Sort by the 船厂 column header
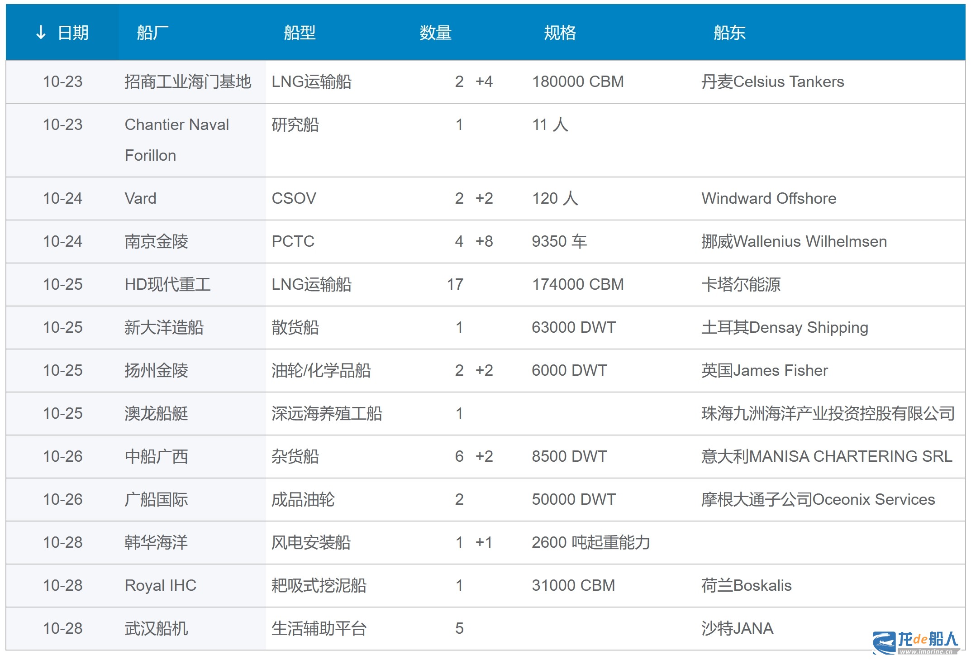The height and width of the screenshot is (665, 971). [153, 33]
